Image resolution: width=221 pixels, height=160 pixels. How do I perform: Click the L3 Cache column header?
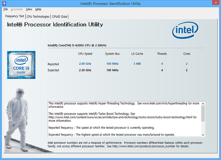(x=137, y=54)
